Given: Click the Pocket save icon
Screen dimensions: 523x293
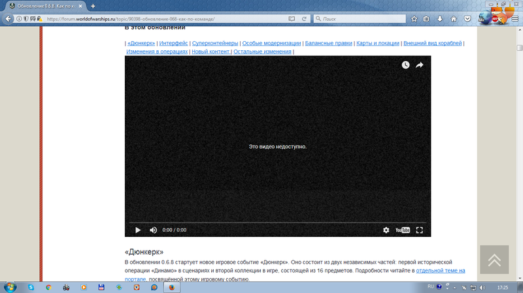Looking at the screenshot, I should [467, 19].
